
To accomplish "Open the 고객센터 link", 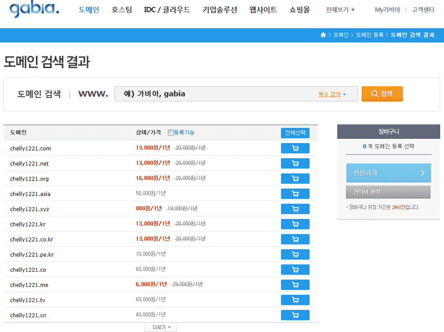I will [423, 10].
